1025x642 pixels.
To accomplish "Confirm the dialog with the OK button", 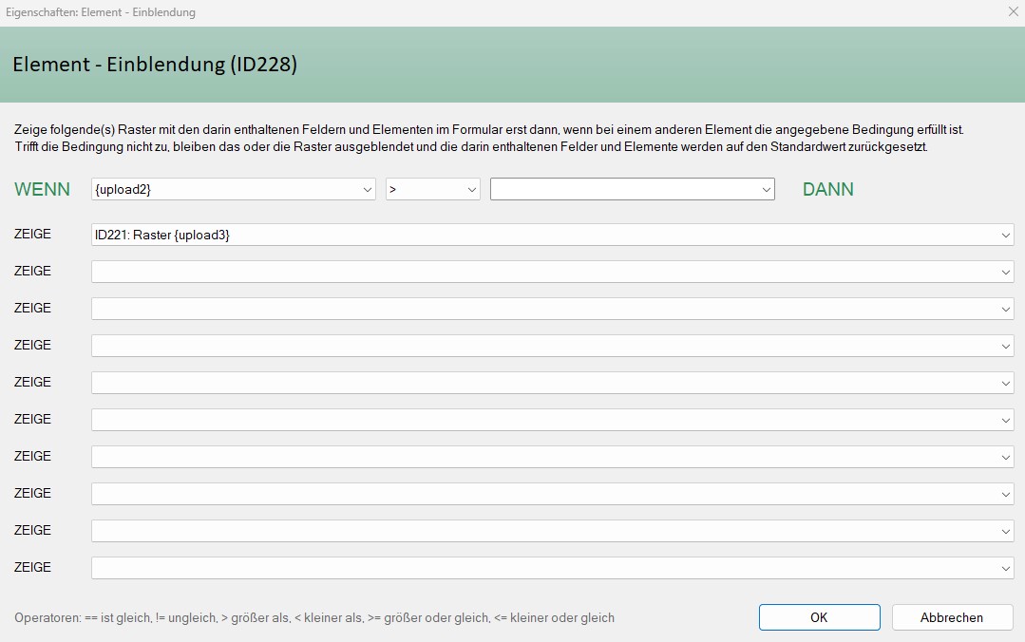I will (x=819, y=617).
